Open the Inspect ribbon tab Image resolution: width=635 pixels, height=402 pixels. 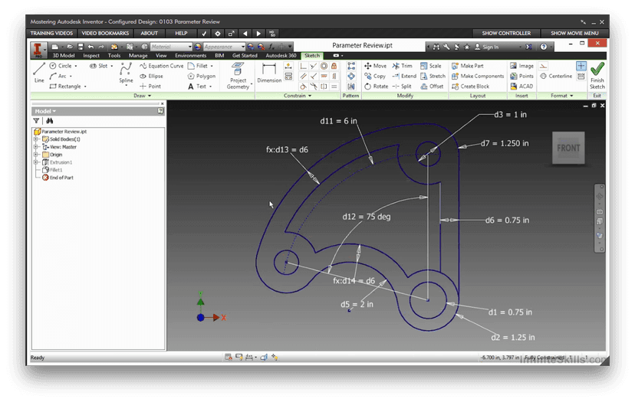(91, 55)
